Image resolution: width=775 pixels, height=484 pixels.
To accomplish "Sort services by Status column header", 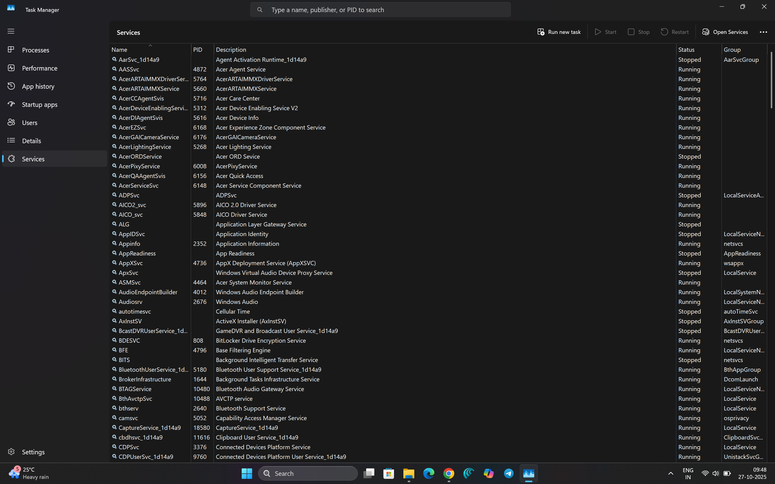I will coord(686,50).
